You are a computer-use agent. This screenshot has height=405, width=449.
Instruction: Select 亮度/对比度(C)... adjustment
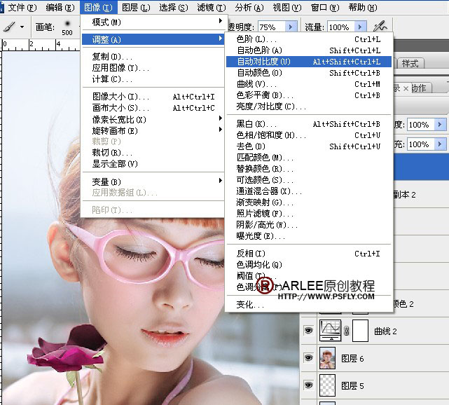coord(309,107)
